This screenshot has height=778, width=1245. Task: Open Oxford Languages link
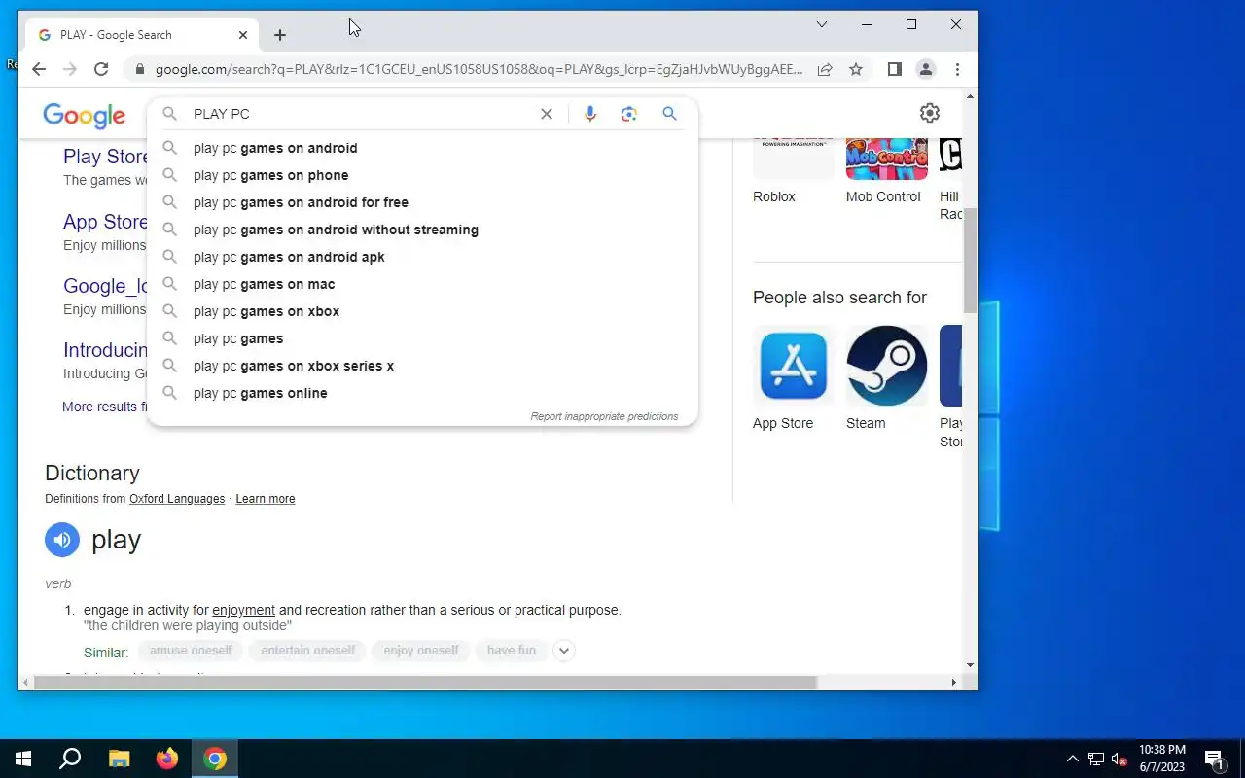[x=177, y=499]
